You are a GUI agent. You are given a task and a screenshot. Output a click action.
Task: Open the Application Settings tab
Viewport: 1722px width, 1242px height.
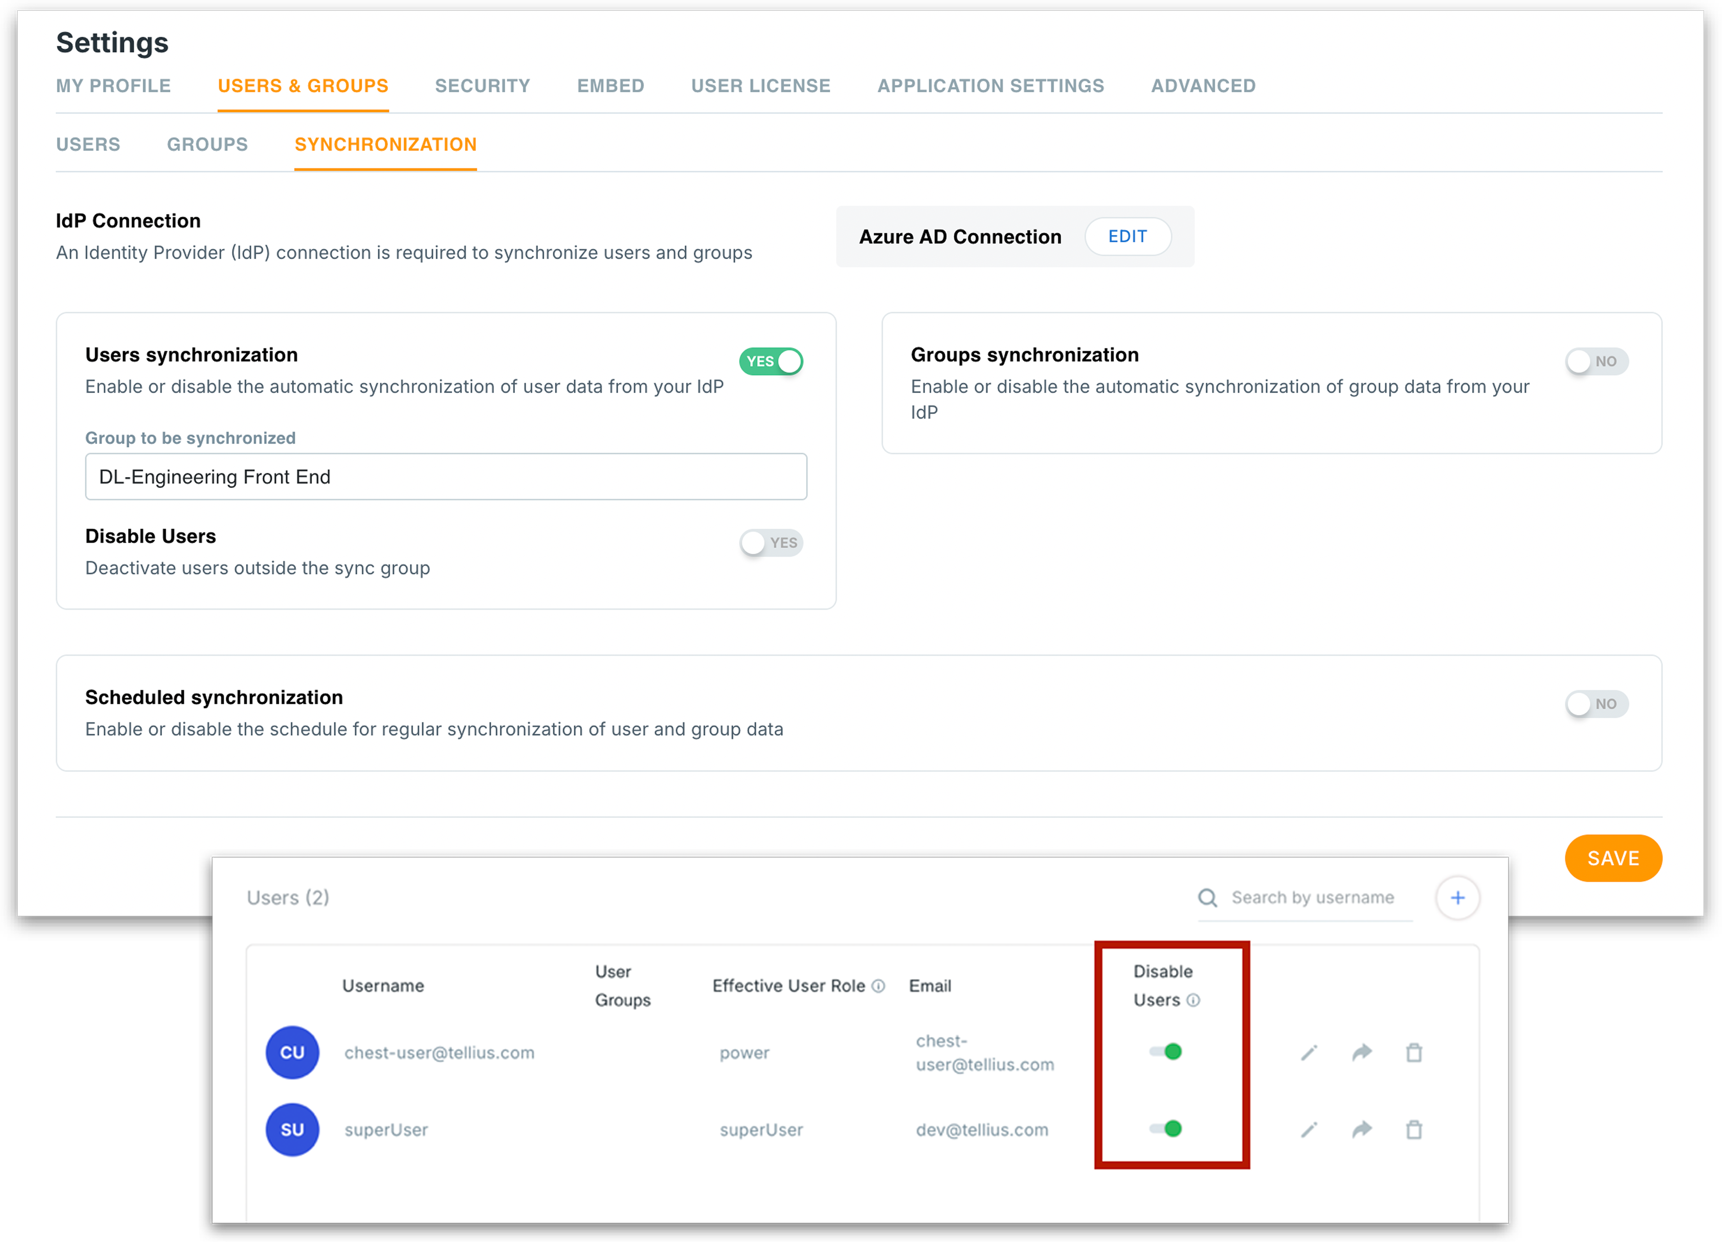(x=990, y=86)
